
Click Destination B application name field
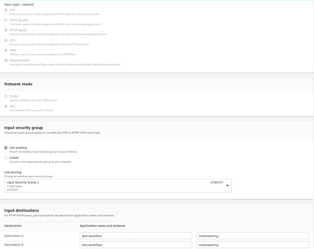click(135, 245)
